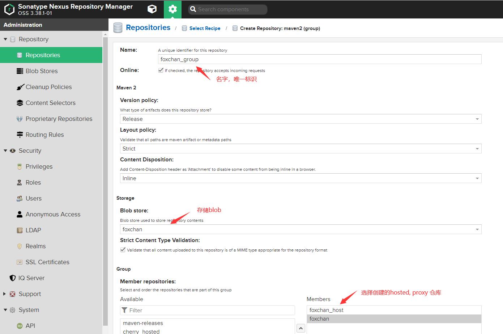503x334 pixels.
Task: Click the search magnifier icon
Action: click(x=193, y=9)
